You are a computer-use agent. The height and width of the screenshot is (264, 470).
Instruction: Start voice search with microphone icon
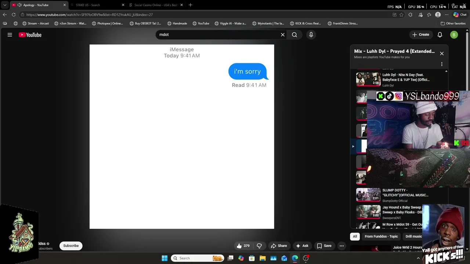pyautogui.click(x=311, y=34)
